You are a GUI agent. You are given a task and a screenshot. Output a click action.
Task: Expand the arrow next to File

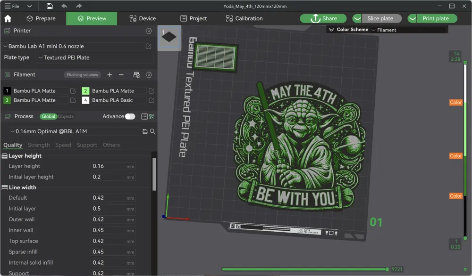coord(29,6)
